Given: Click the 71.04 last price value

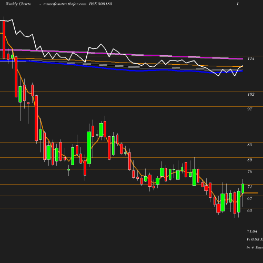Looking at the screenshot, I should (x=252, y=231).
